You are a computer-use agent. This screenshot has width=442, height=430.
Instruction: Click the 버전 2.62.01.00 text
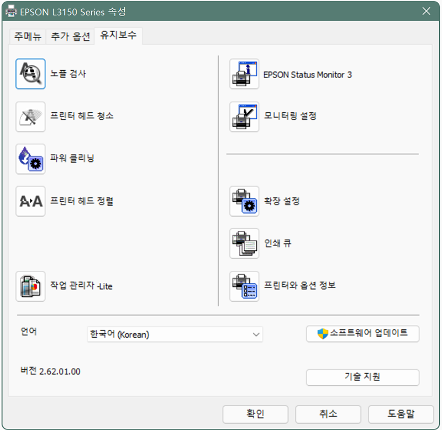[x=50, y=371]
